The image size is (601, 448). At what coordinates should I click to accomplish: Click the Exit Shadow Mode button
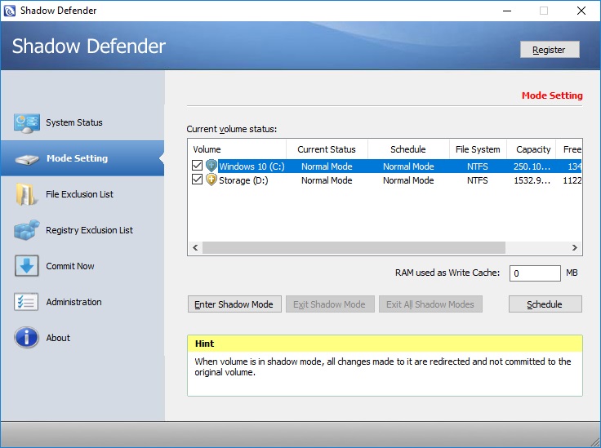[330, 304]
